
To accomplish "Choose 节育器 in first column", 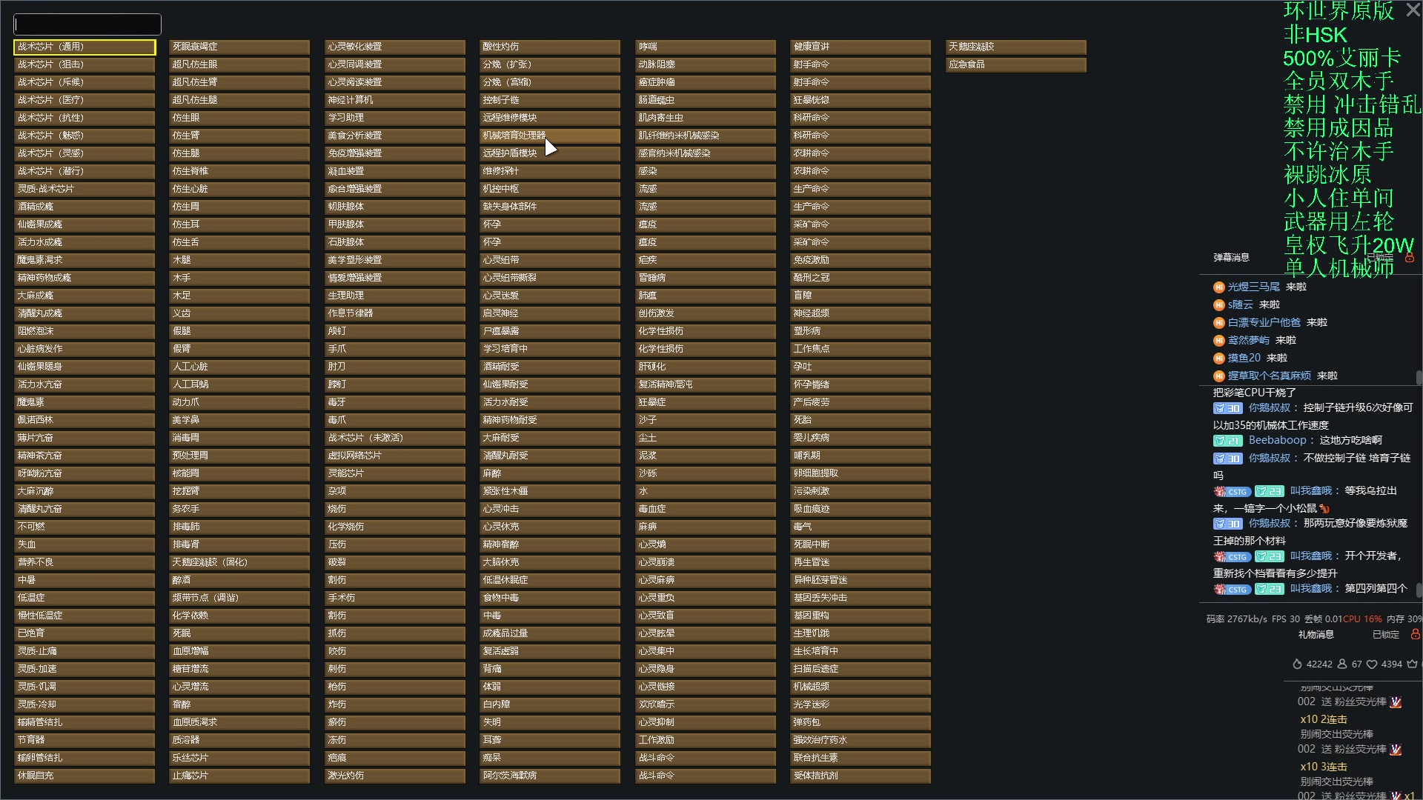I will click(84, 740).
